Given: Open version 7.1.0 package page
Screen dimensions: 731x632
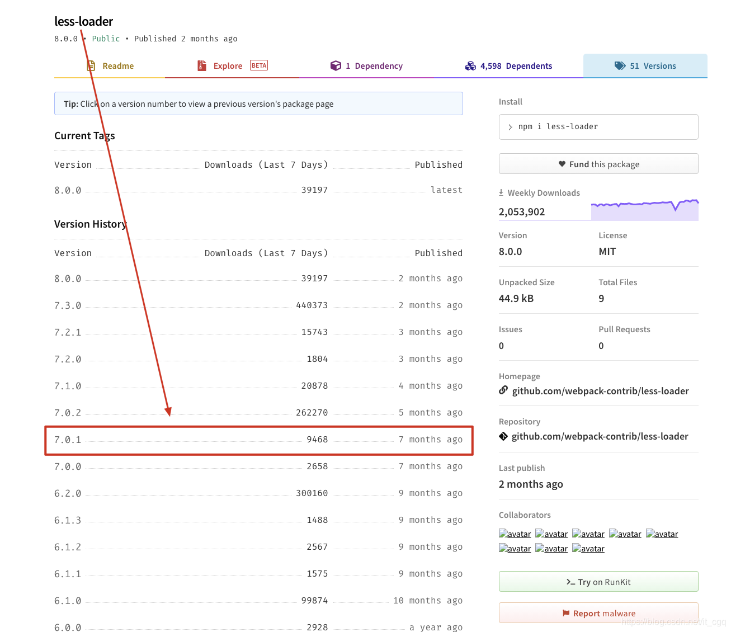Looking at the screenshot, I should point(68,386).
